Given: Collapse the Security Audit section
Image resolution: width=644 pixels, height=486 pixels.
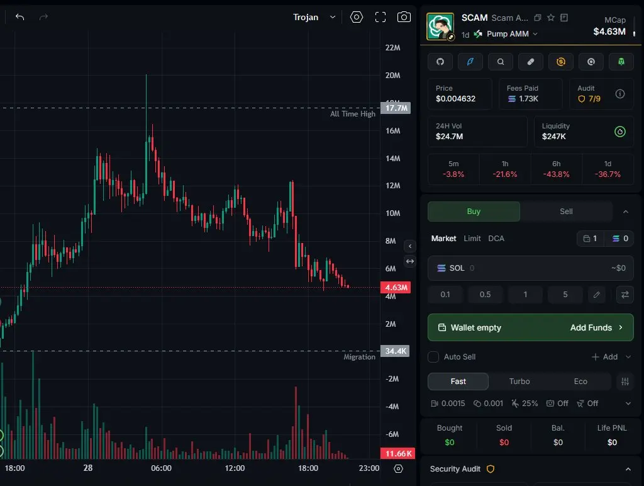Looking at the screenshot, I should coord(628,469).
